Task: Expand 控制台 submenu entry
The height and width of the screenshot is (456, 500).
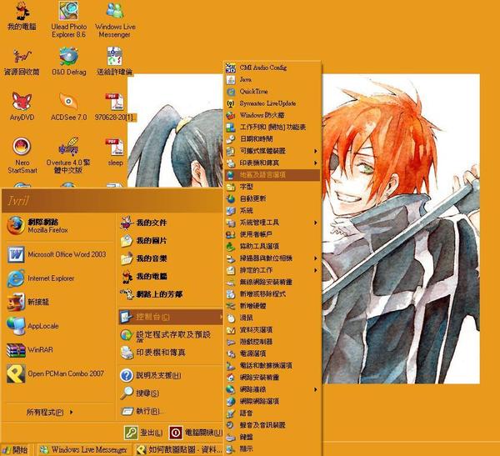Action: tap(171, 317)
